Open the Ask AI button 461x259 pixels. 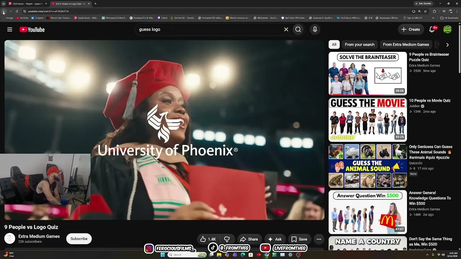(275, 239)
